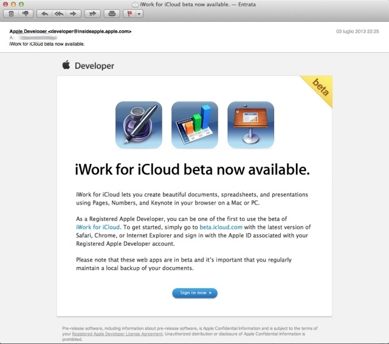
Task: Click the Keynote app icon
Action: pos(251,124)
